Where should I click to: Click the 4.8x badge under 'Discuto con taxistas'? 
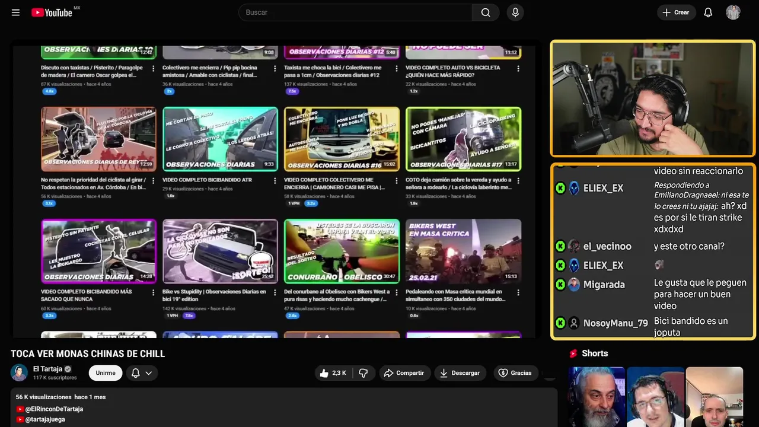(x=49, y=91)
